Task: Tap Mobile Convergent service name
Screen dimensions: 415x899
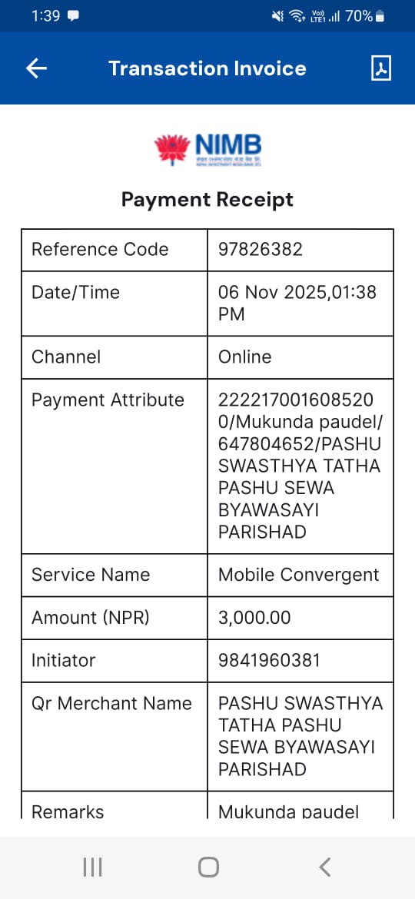Action: coord(299,575)
